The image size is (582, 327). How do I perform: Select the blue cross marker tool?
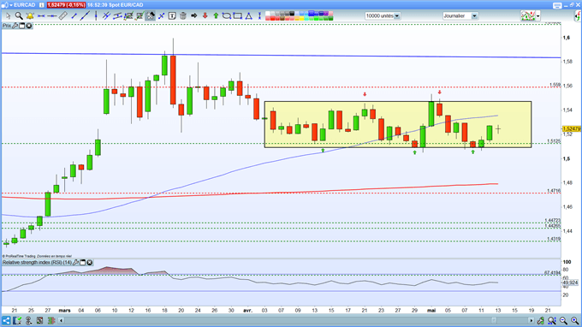(162, 15)
